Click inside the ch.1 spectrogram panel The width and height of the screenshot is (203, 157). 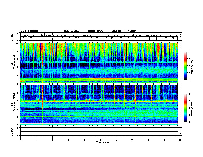(99, 63)
